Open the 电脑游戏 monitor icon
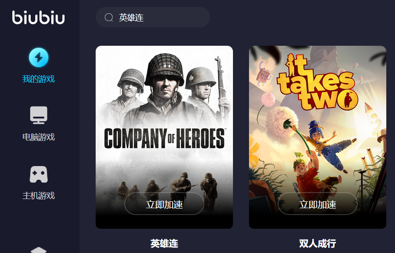The image size is (395, 253). tap(38, 115)
